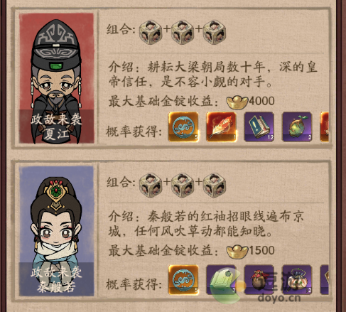This screenshot has width=346, height=312.
Task: Tap the gold ingot icon beside 4000
Action: click(237, 102)
